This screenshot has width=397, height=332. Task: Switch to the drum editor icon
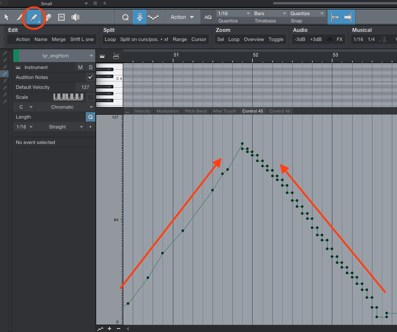116,56
